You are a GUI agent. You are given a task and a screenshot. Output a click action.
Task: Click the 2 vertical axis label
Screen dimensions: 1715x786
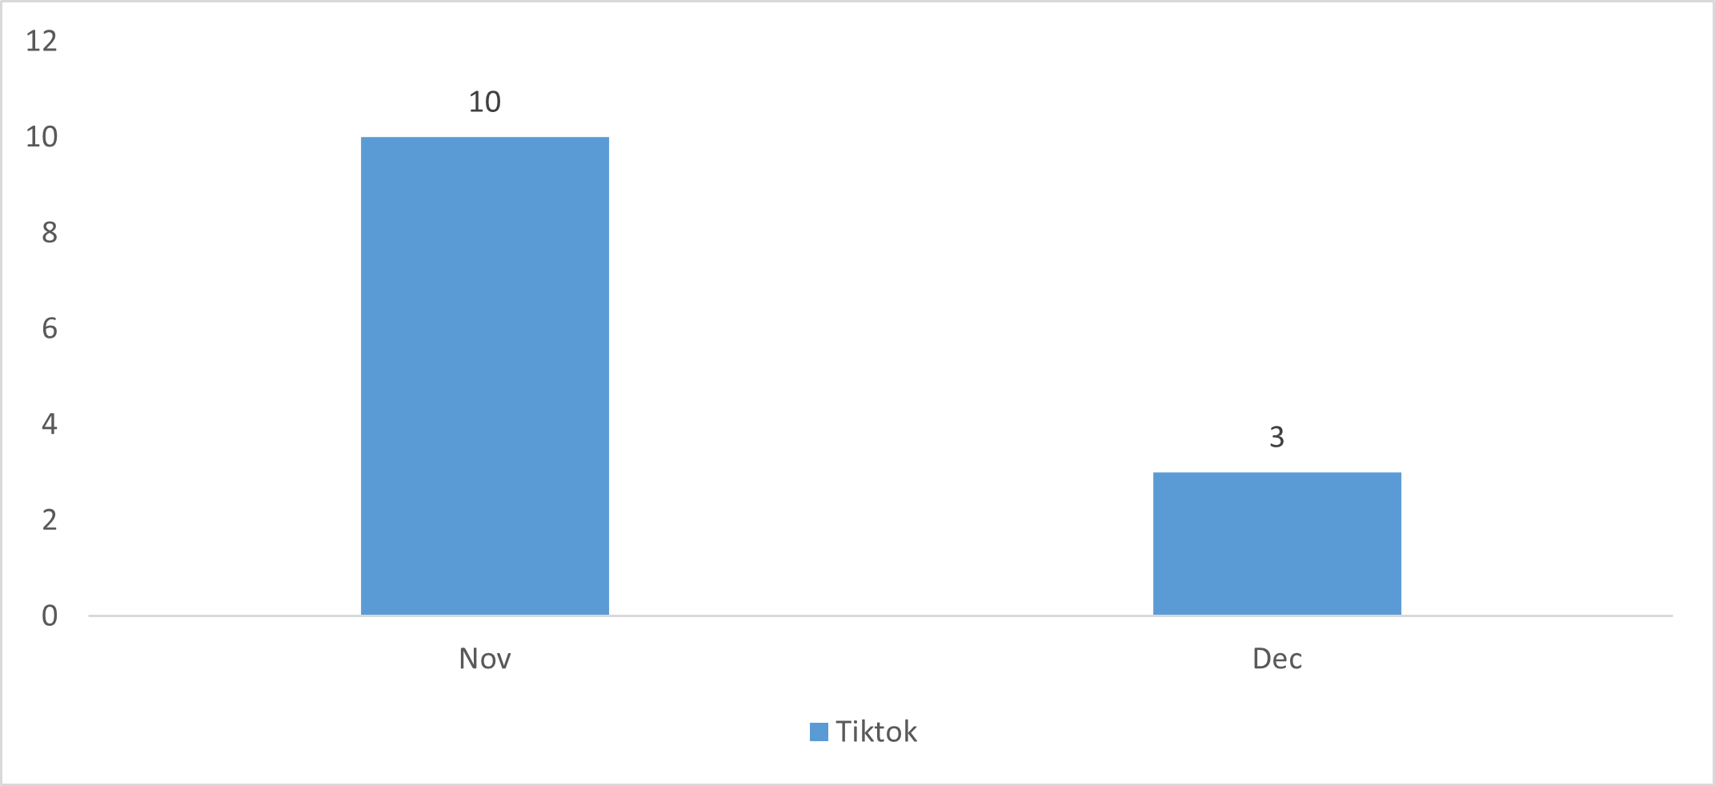click(x=50, y=520)
